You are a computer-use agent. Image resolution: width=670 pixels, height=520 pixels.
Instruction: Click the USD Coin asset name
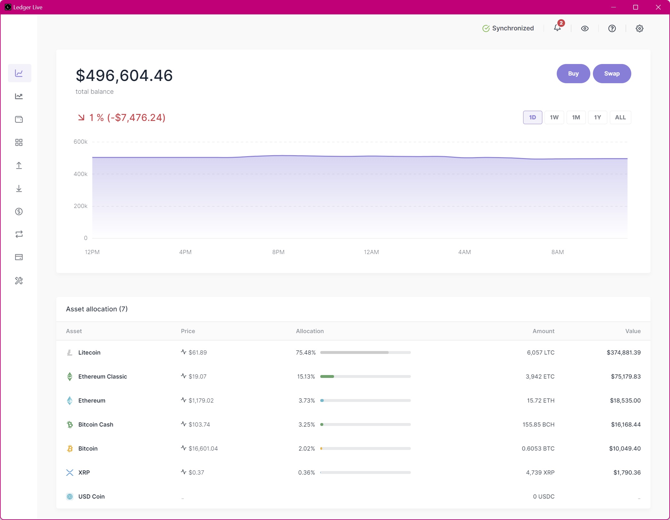(x=92, y=497)
